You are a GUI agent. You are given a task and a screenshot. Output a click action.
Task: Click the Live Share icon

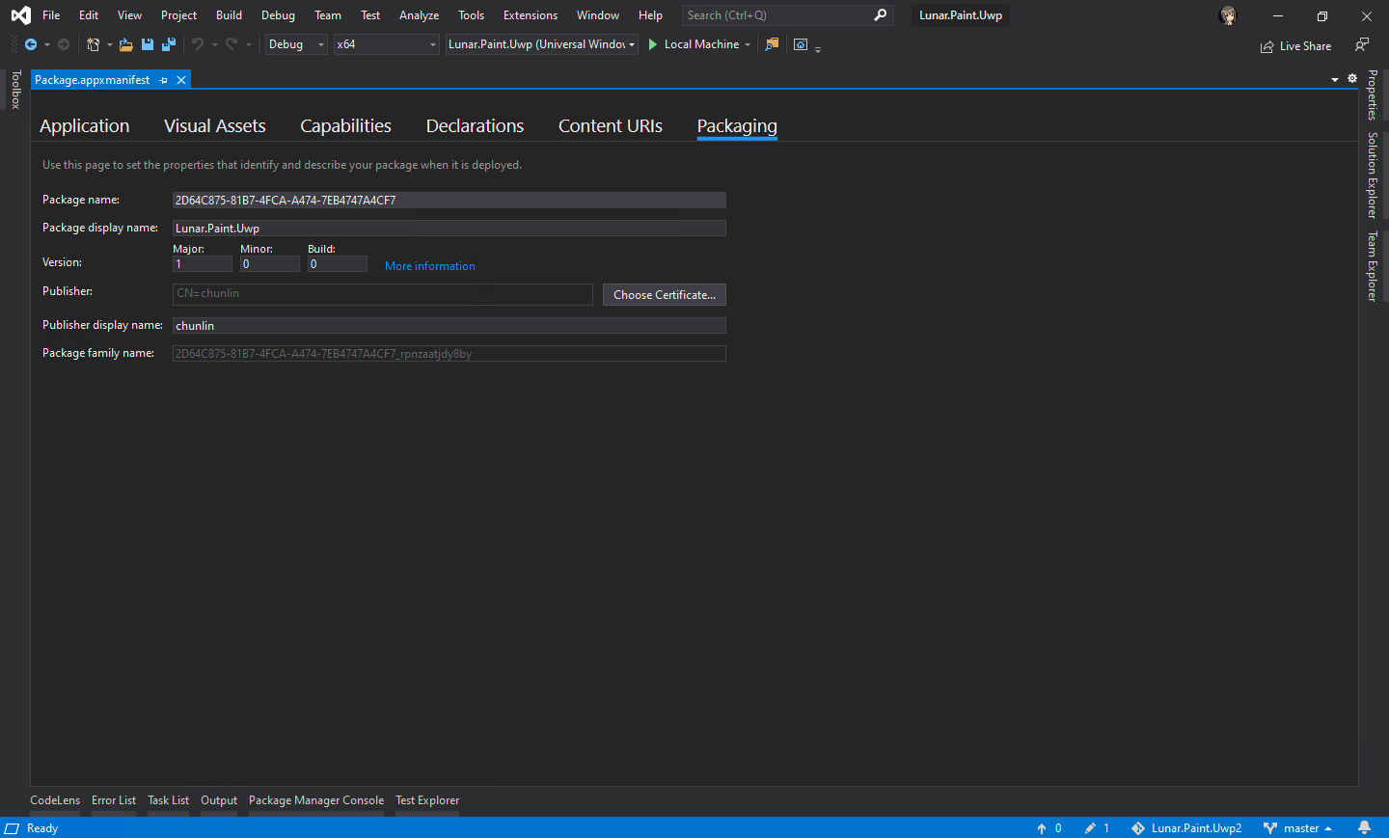coord(1267,45)
